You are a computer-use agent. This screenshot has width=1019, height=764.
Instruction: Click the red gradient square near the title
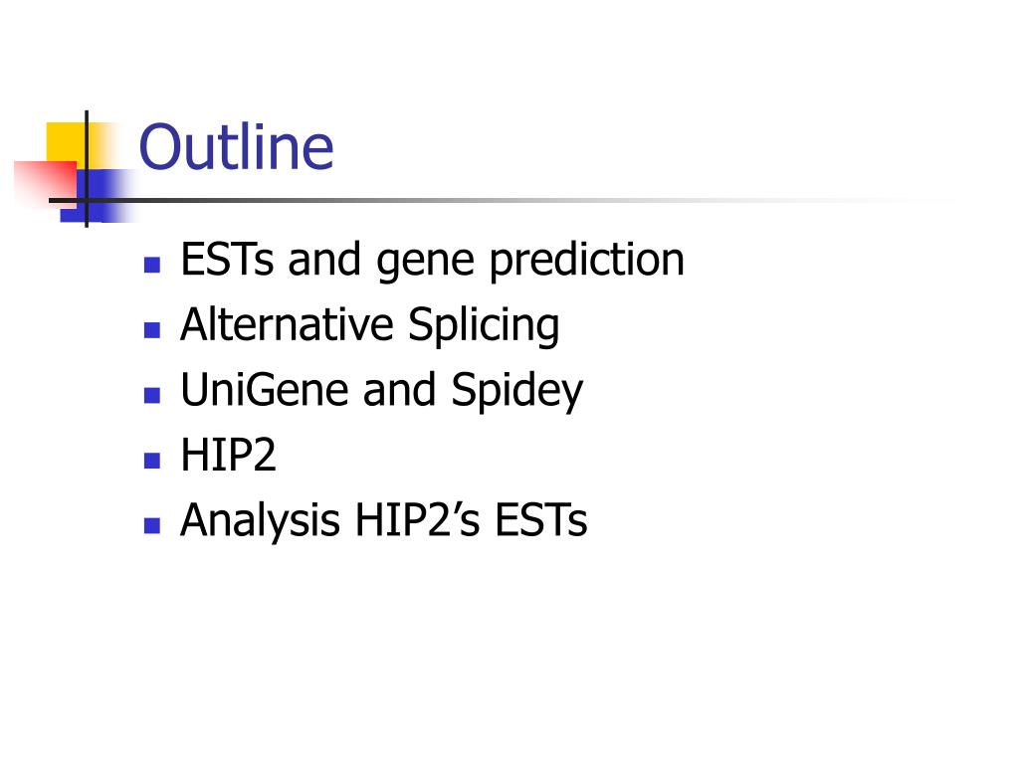(x=46, y=183)
